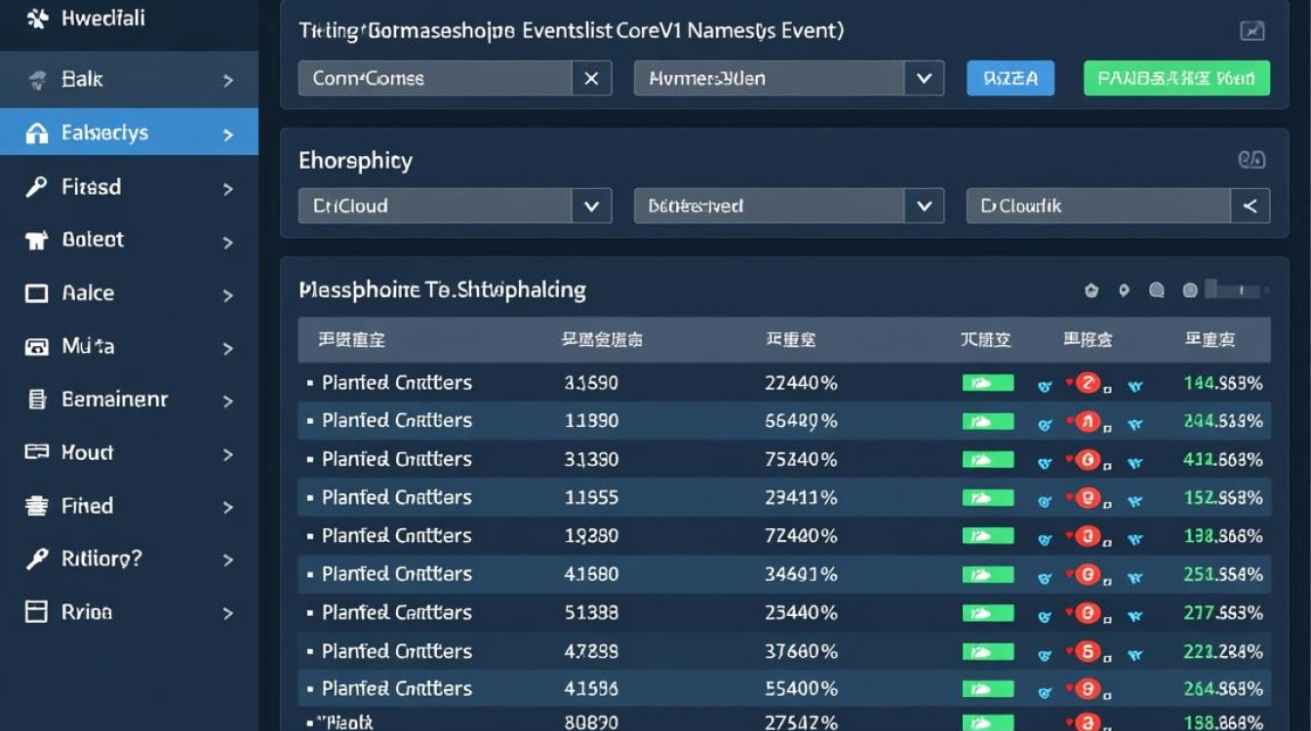
Task: Clear the Conn Comse search field with the X
Action: [x=592, y=78]
